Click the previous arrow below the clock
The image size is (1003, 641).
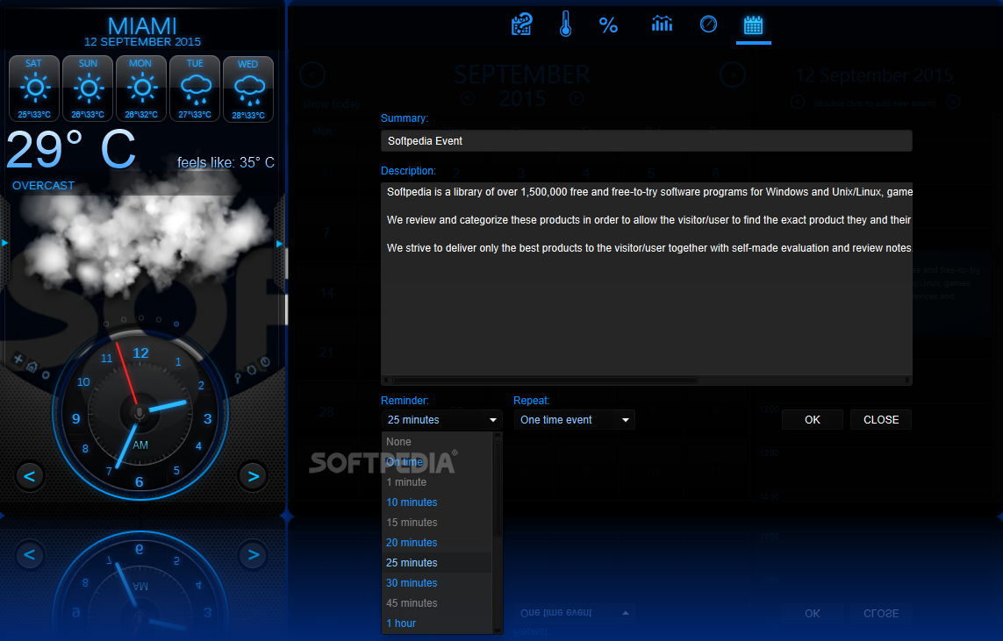(30, 476)
